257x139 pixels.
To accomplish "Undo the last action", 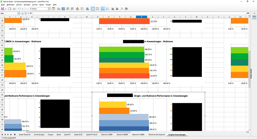I will [19, 9].
